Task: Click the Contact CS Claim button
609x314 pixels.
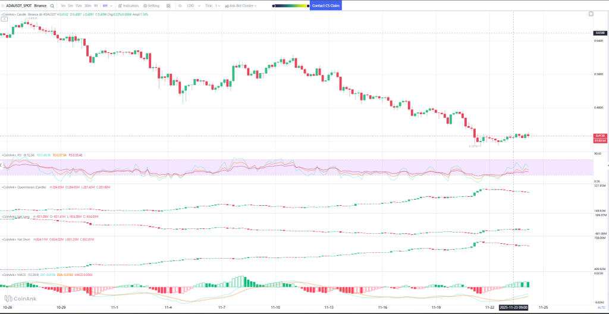Action: click(330, 5)
